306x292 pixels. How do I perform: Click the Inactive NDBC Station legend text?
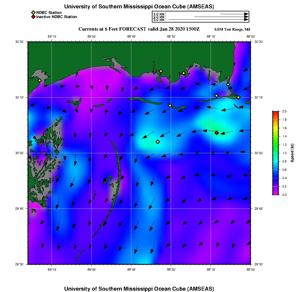[x=56, y=17]
